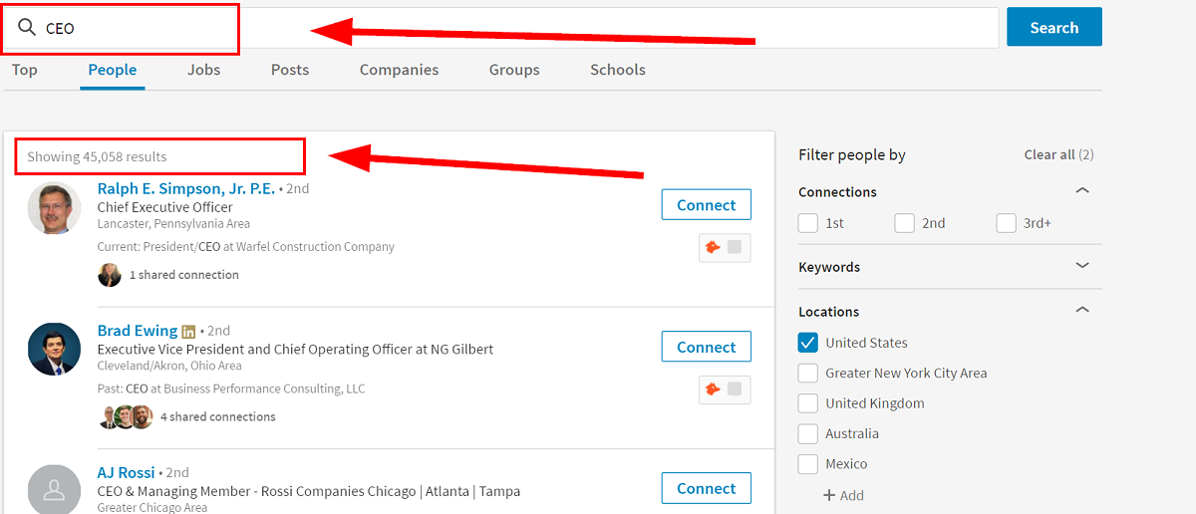Collapse the Locations filter section
Viewport: 1196px width, 514px height.
pos(1082,311)
